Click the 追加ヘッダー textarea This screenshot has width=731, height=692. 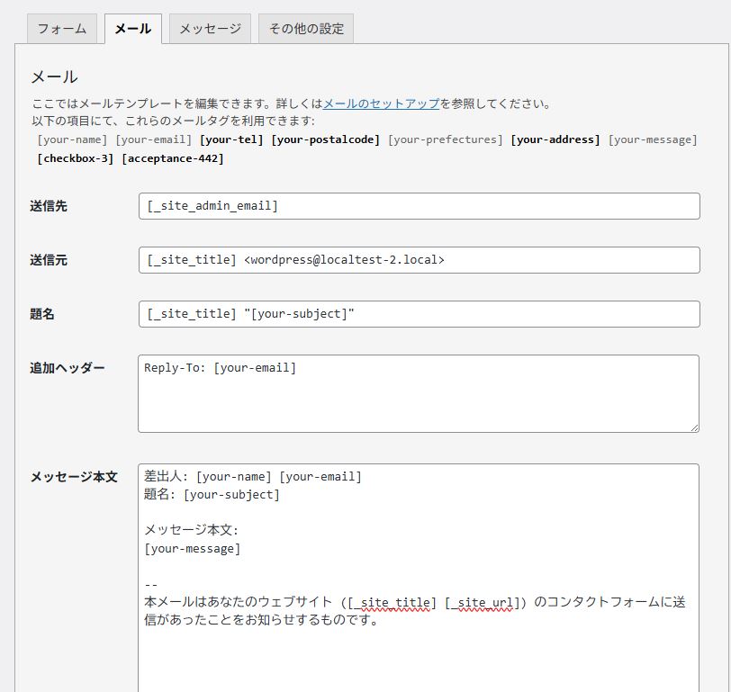(x=419, y=393)
